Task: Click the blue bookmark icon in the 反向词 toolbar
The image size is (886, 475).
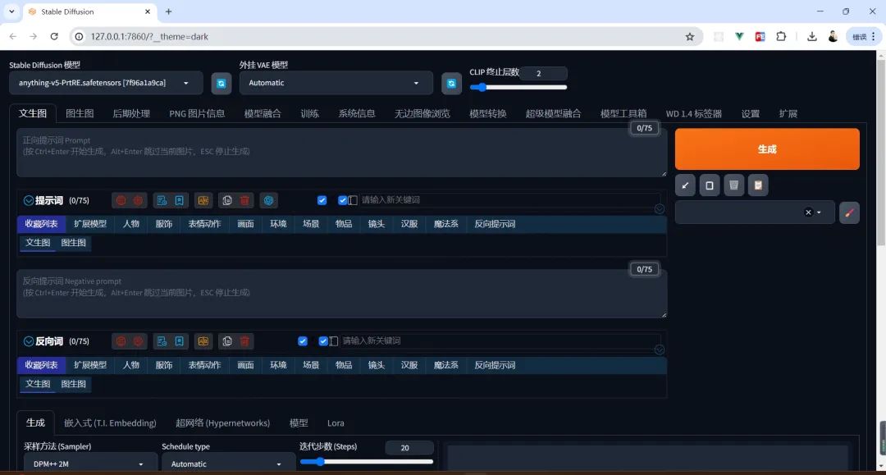Action: (x=179, y=341)
